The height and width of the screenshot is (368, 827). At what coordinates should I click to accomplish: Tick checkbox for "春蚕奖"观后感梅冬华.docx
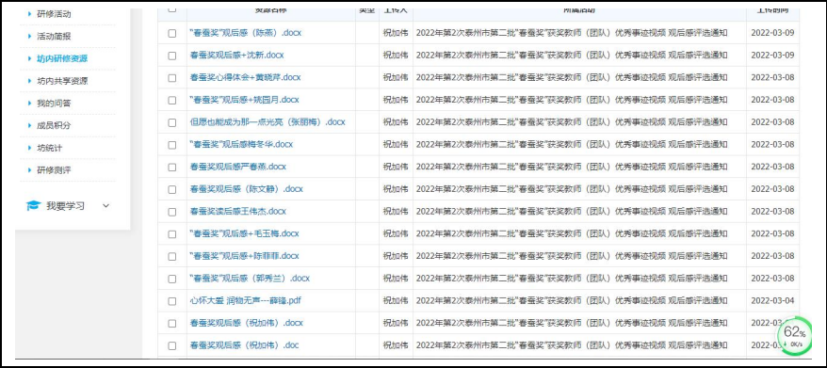[x=172, y=144]
